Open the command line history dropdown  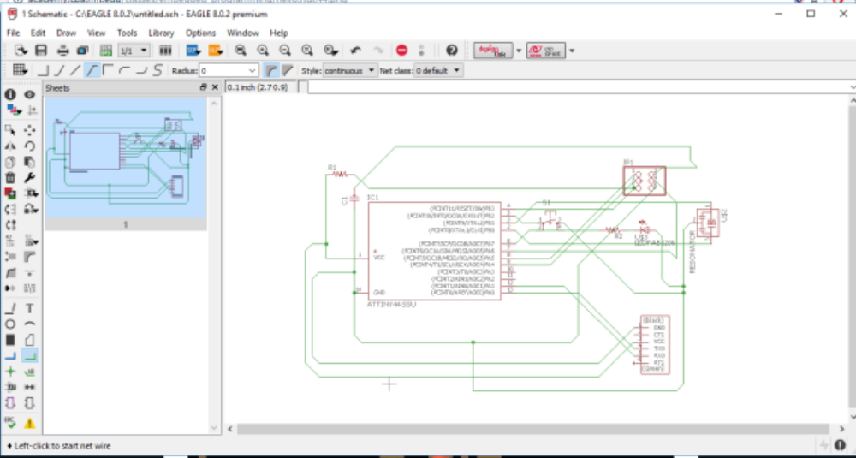(853, 87)
